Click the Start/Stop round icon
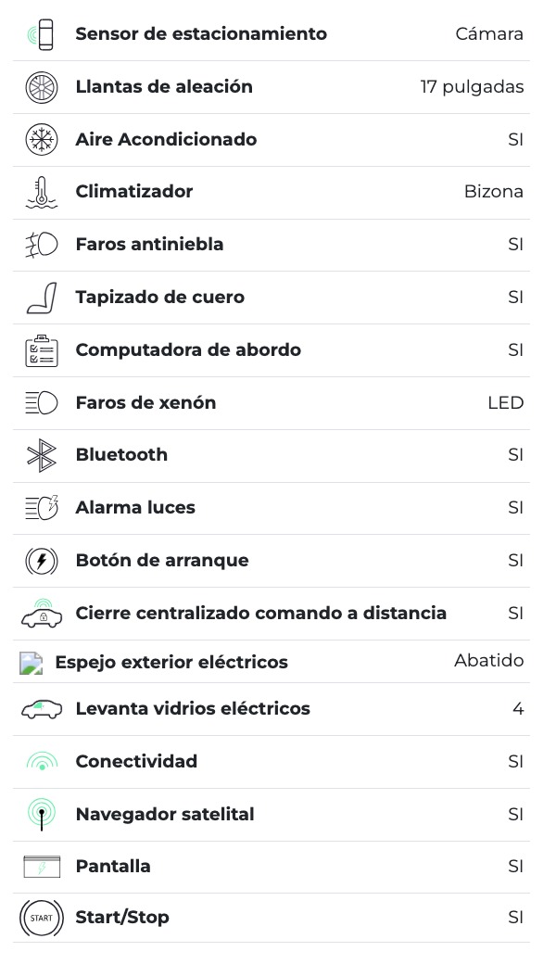Viewport: 556px width, 964px height. pyautogui.click(x=41, y=918)
